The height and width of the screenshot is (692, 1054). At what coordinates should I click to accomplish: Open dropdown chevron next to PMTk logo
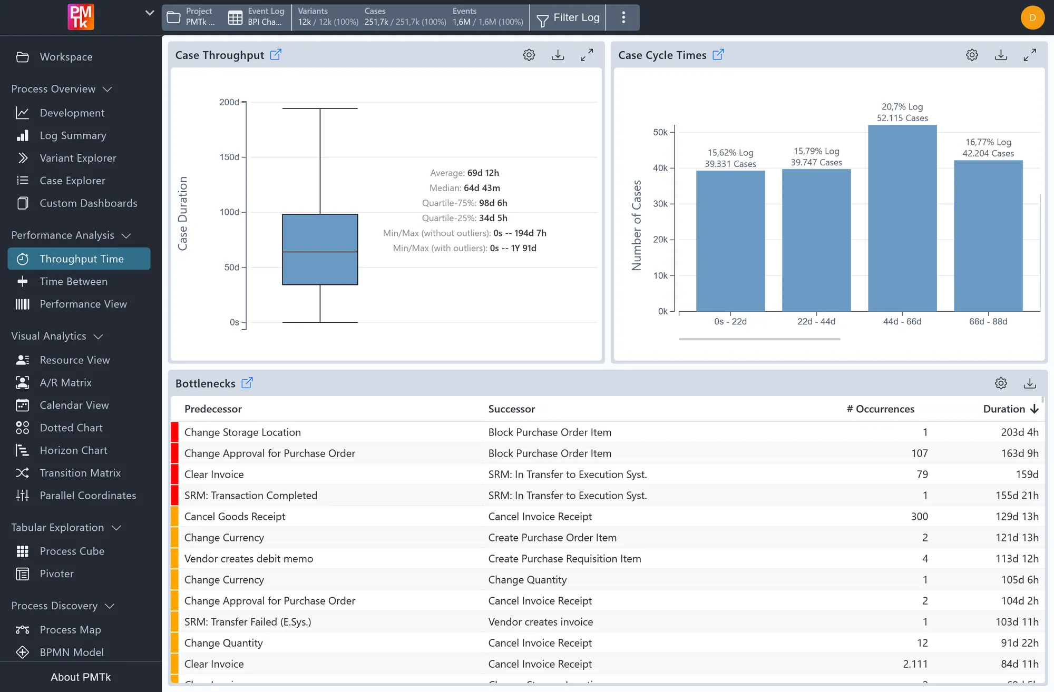(150, 13)
